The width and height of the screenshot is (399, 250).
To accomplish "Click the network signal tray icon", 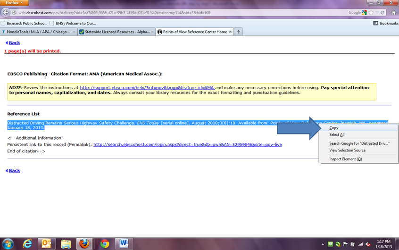I will click(x=360, y=244).
